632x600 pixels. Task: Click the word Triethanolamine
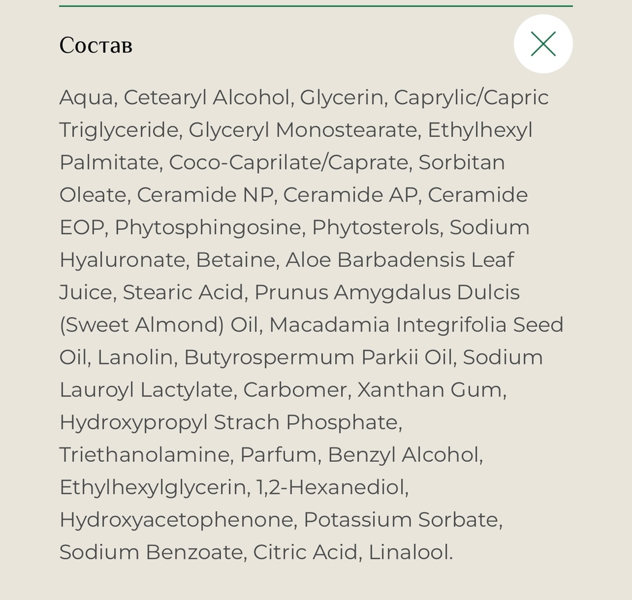click(144, 455)
